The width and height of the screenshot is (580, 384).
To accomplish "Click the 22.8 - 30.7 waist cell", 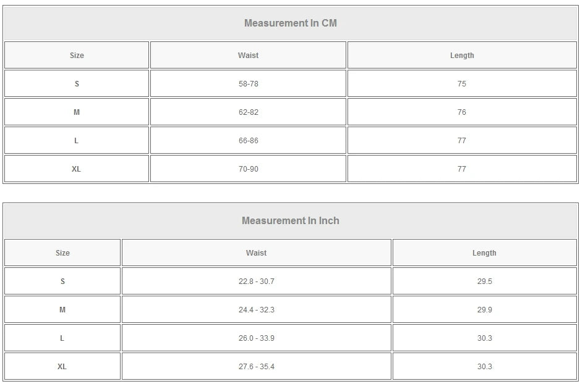I will [256, 282].
